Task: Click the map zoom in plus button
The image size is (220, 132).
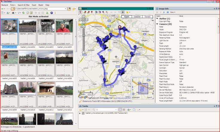Action: coord(83,26)
